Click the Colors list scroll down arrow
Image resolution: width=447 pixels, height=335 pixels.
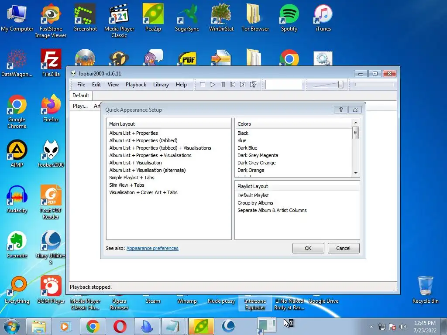click(355, 173)
